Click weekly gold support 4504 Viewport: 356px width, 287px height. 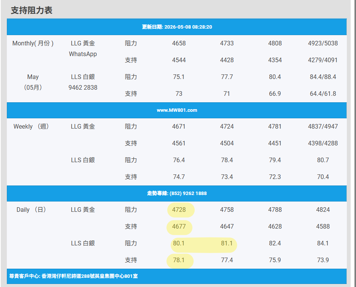[227, 143]
